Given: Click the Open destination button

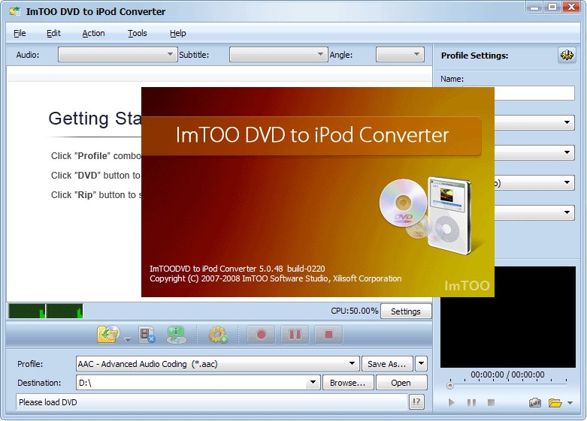Looking at the screenshot, I should click(401, 383).
